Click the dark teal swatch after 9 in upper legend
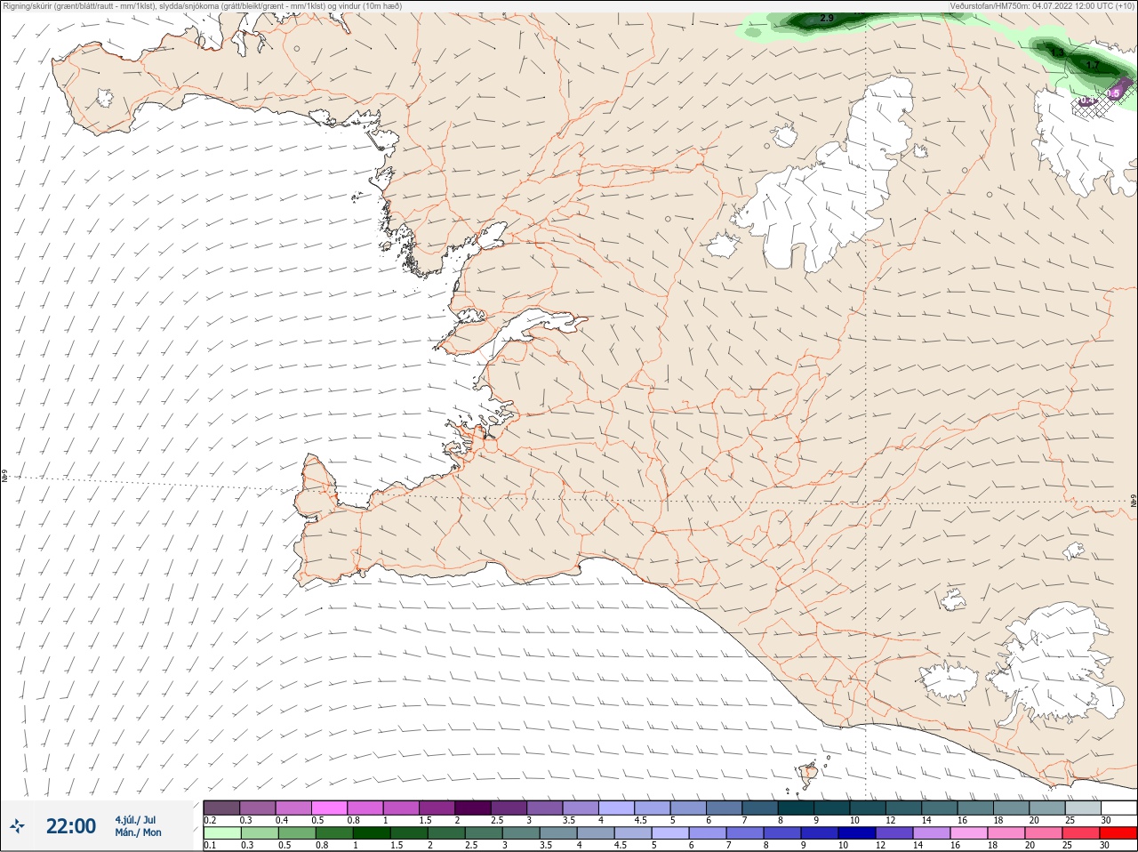The image size is (1138, 852). click(x=831, y=808)
